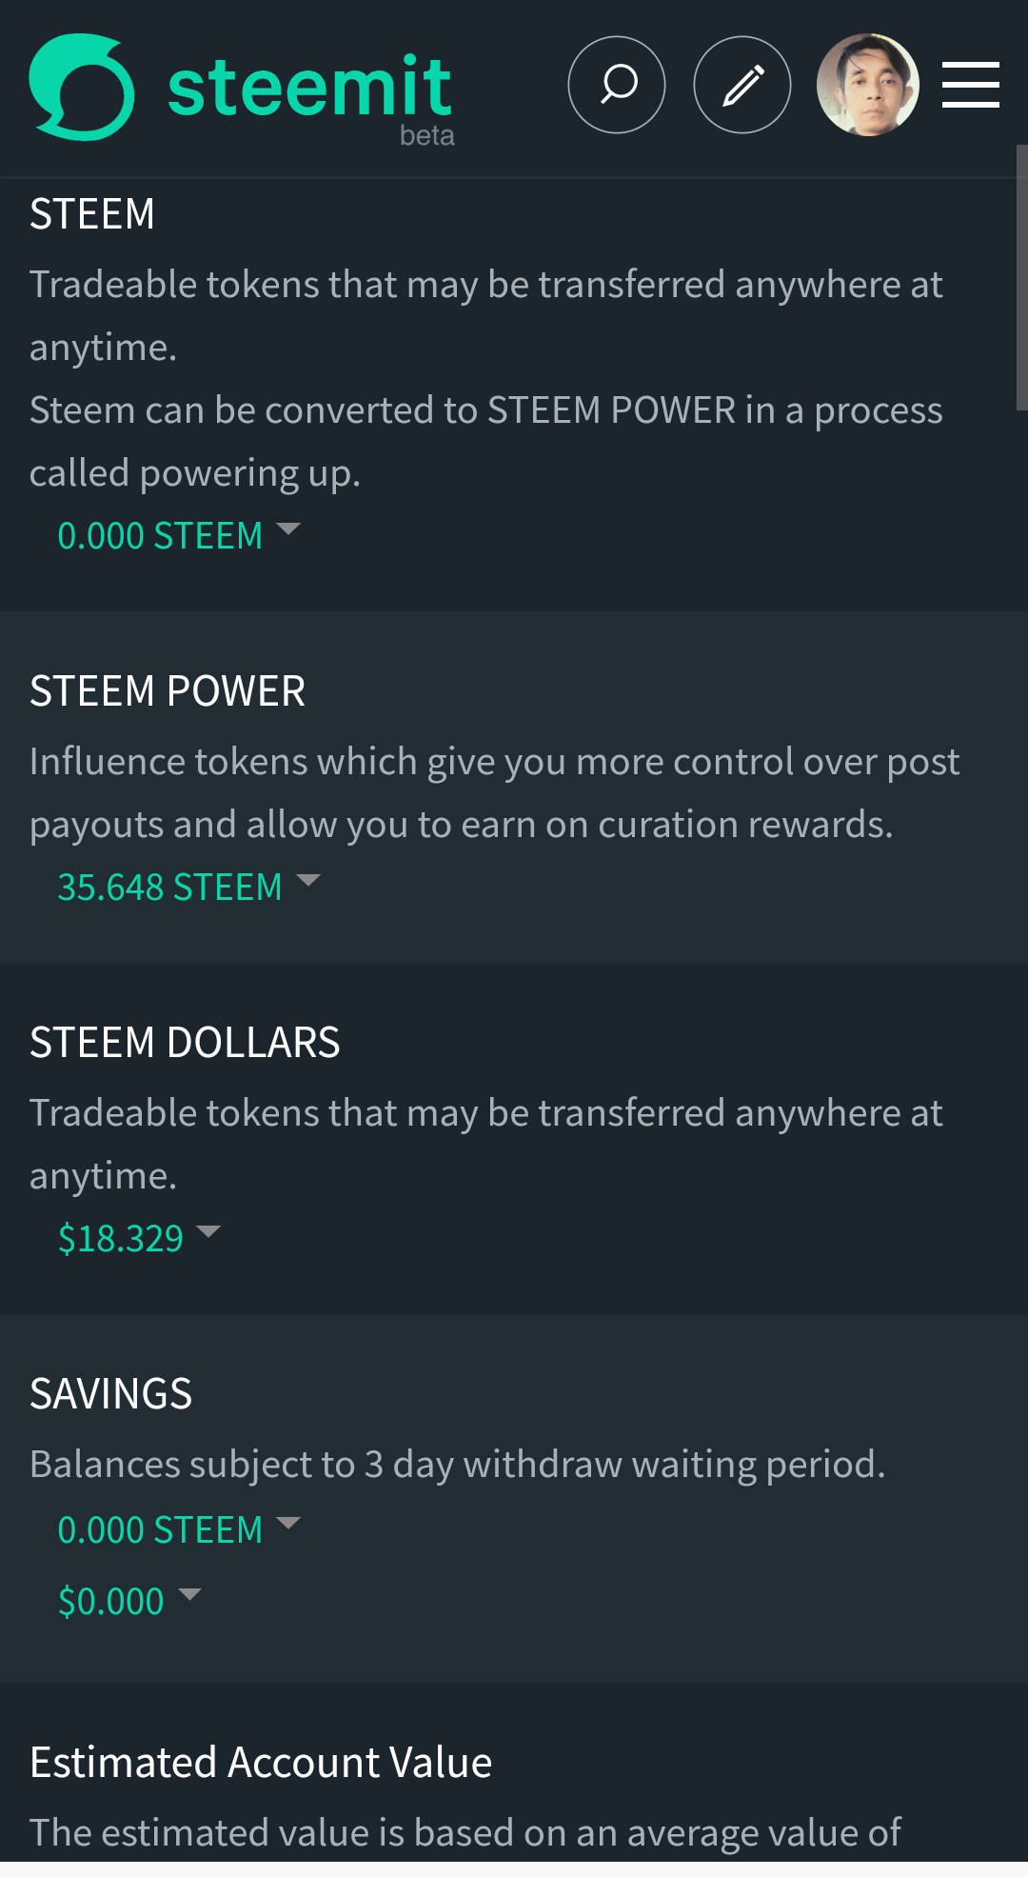This screenshot has height=1877, width=1028.
Task: Select the SAVINGS section heading
Action: [x=111, y=1394]
